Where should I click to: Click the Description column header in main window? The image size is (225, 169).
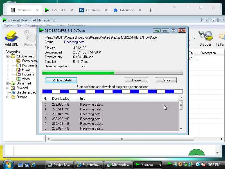pyautogui.click(x=208, y=53)
